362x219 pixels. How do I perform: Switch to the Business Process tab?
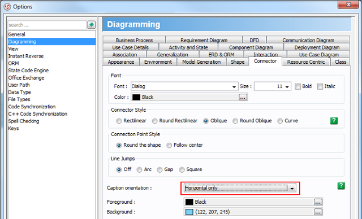134,40
